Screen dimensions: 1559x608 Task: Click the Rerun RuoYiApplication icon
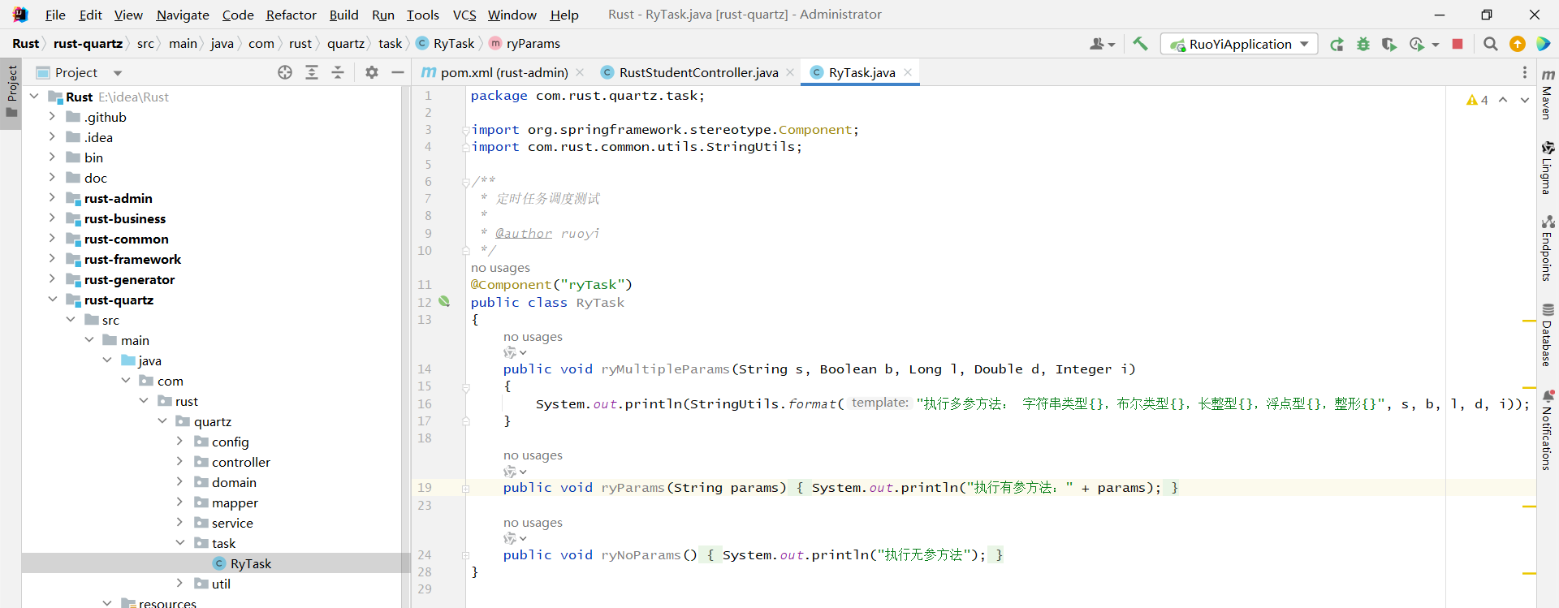click(x=1337, y=44)
